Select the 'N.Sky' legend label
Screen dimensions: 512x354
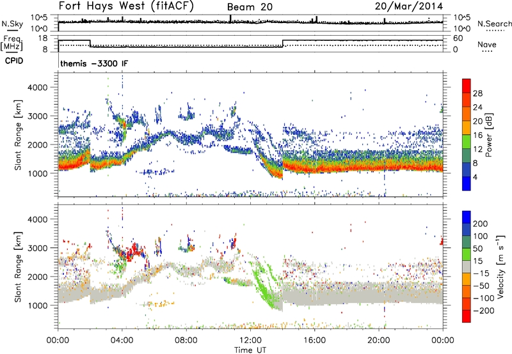pyautogui.click(x=12, y=24)
